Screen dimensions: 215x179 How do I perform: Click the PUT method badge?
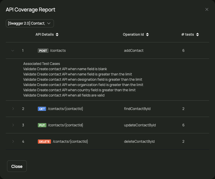(42, 125)
